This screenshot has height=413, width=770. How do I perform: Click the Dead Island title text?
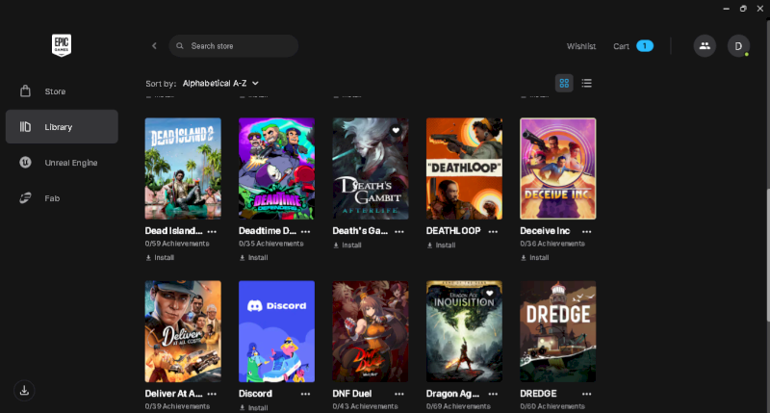click(173, 231)
